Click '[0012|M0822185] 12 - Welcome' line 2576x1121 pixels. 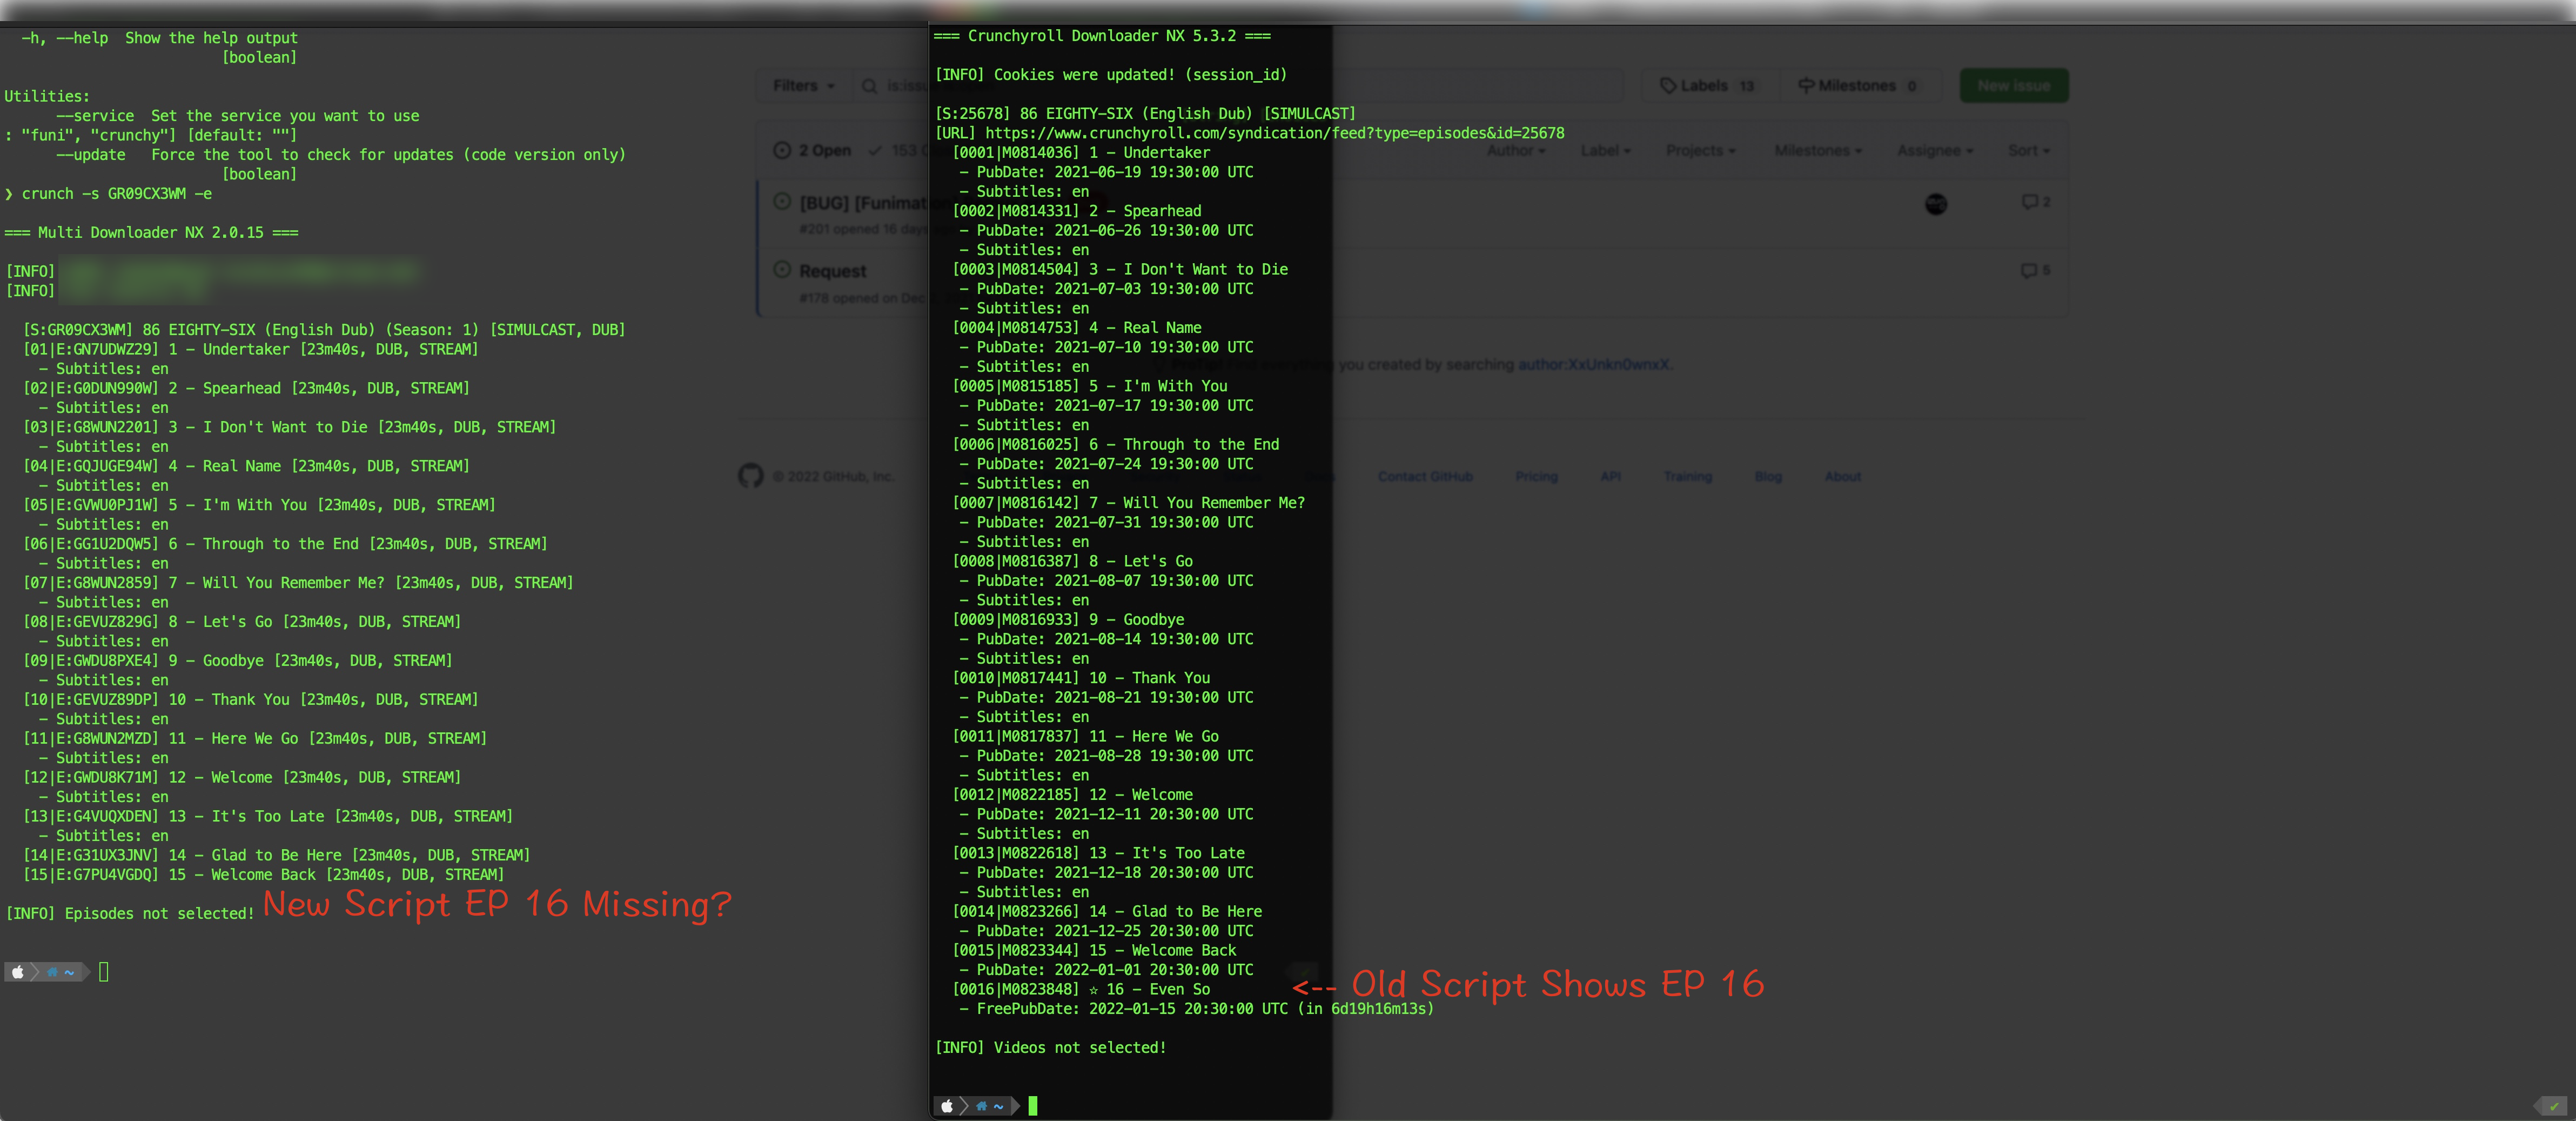(x=1072, y=795)
